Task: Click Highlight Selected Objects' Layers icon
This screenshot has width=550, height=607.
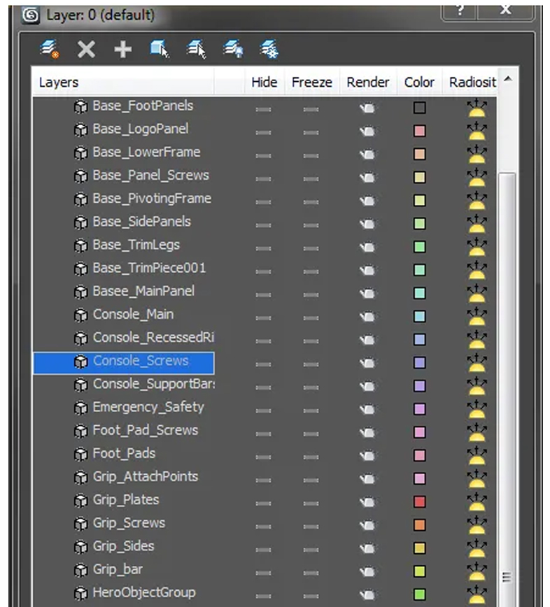Action: point(197,49)
